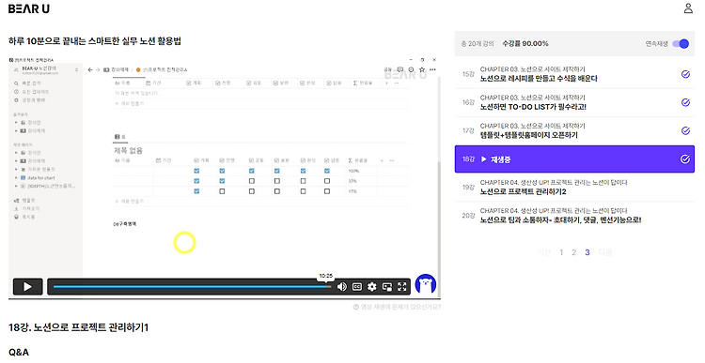
Task: Click the Q&A section heading
Action: [x=19, y=353]
